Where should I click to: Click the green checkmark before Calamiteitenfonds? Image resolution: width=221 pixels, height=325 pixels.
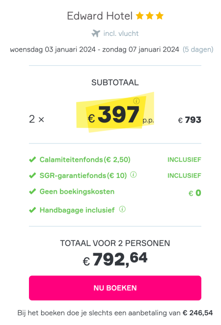click(32, 160)
